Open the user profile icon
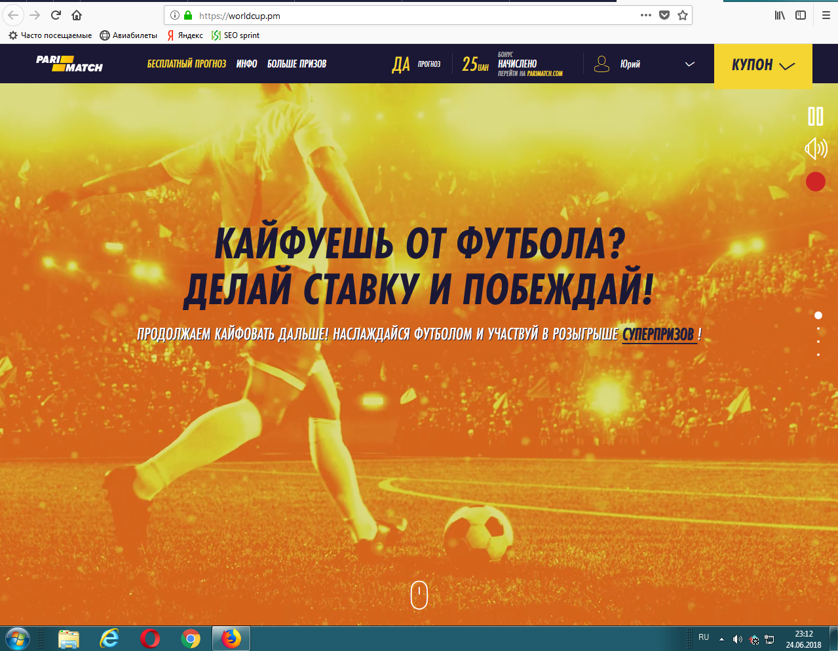This screenshot has height=651, width=838. pyautogui.click(x=601, y=64)
